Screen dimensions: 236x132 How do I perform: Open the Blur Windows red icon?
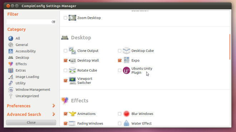pyautogui.click(x=127, y=114)
